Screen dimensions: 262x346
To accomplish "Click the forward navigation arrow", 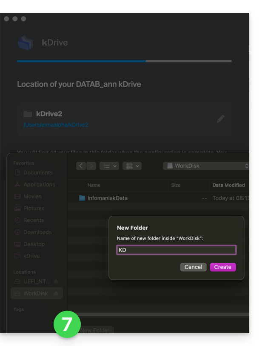I will pos(91,166).
